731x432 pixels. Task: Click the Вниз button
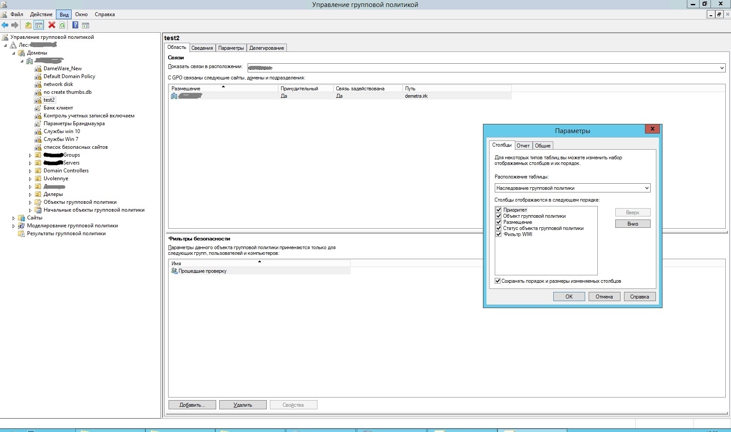[633, 224]
